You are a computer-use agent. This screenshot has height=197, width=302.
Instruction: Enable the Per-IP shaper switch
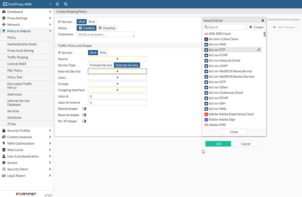click(84, 121)
